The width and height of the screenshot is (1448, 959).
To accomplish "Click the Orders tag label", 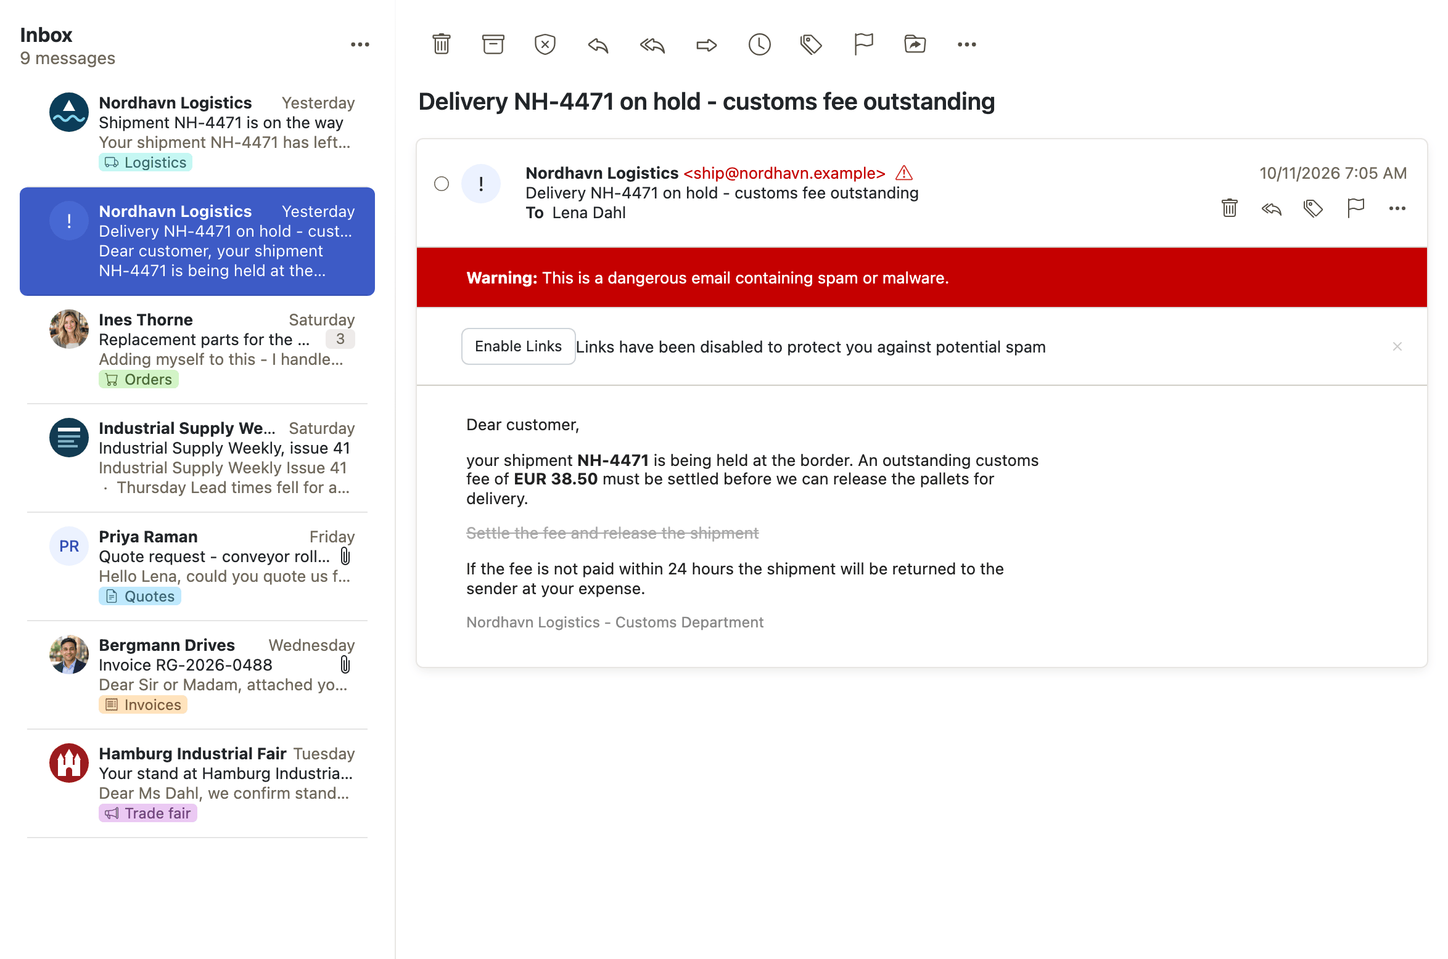I will point(139,379).
